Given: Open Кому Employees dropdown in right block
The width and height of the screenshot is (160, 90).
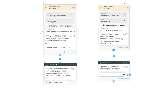Looking at the screenshot, I should [114, 20].
